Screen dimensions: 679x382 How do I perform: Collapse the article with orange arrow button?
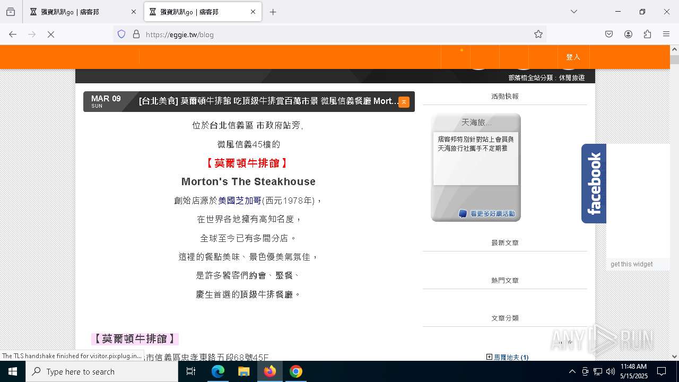[x=404, y=102]
